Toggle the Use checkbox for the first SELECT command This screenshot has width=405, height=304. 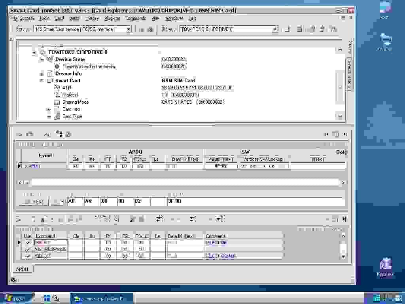pyautogui.click(x=27, y=242)
